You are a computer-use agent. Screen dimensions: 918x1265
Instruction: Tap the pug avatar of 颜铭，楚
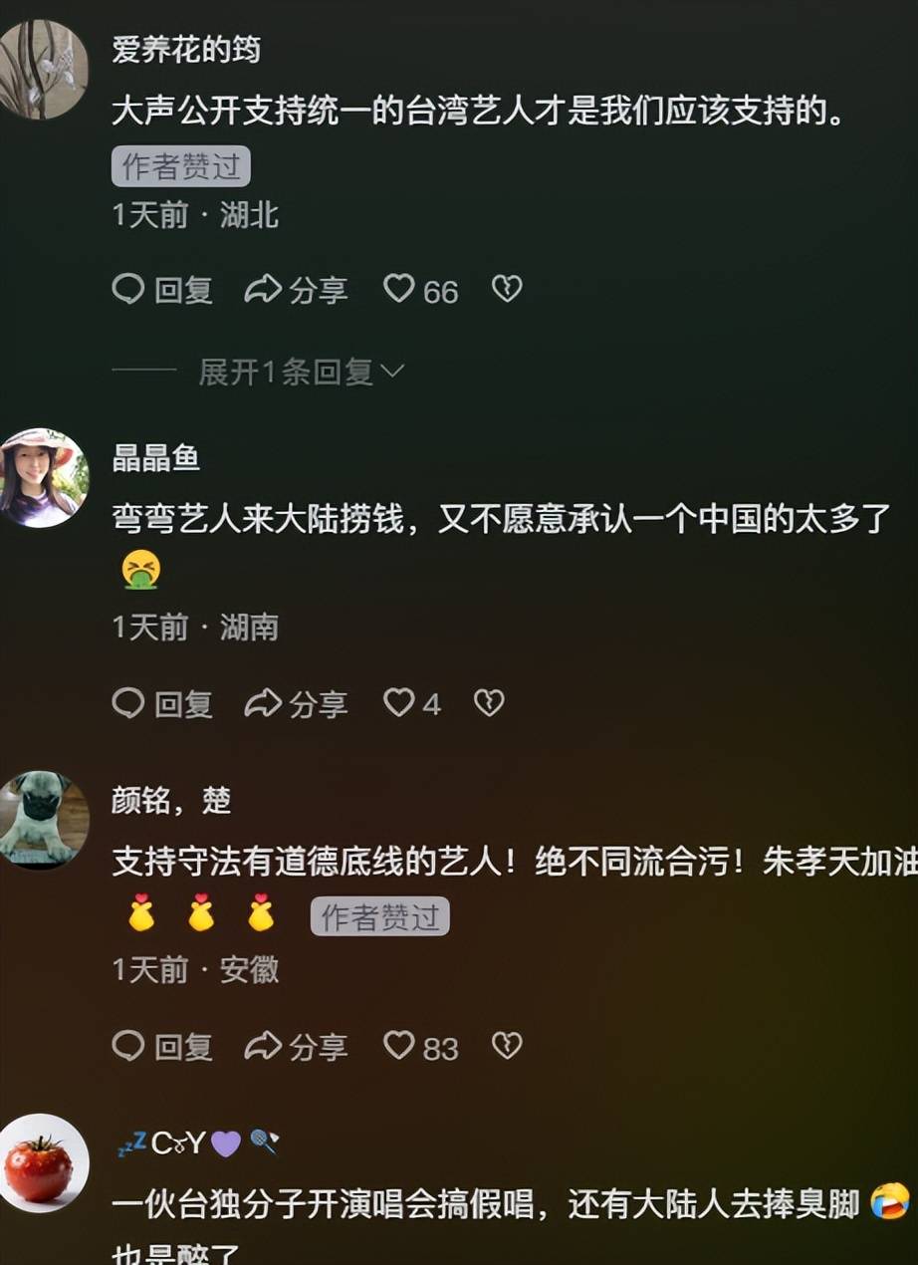point(42,820)
